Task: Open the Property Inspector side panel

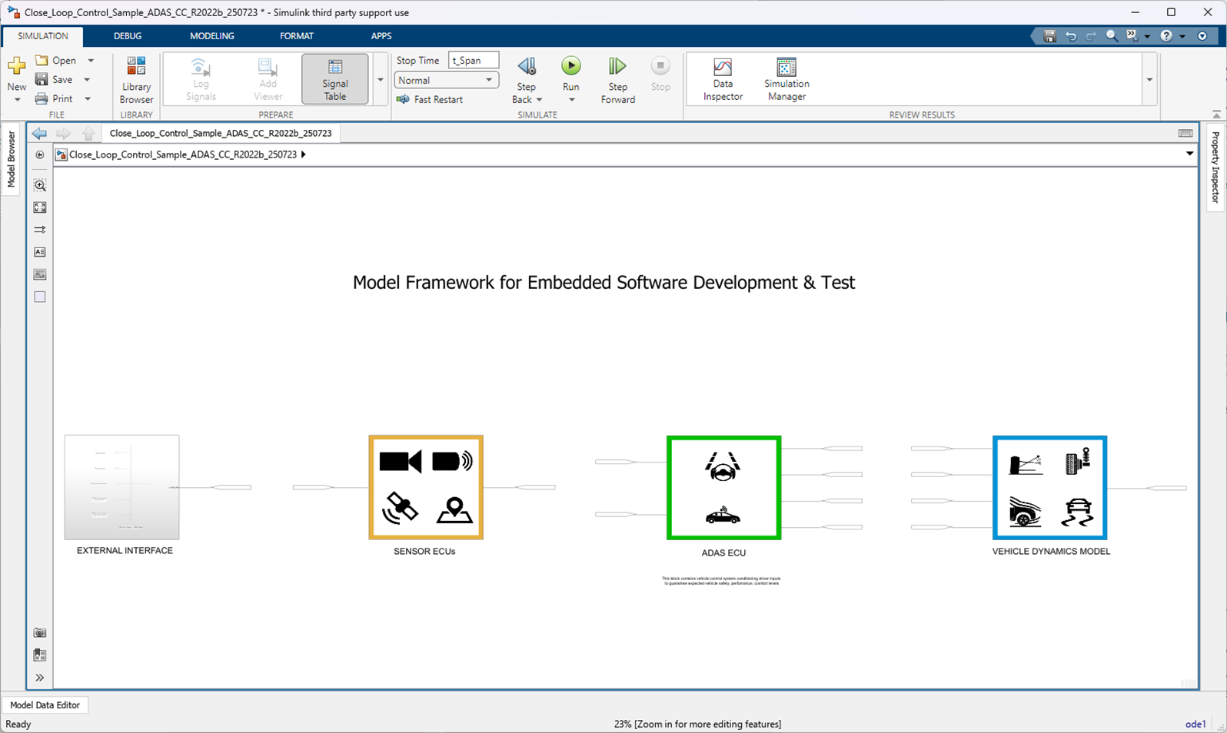Action: click(x=1215, y=167)
